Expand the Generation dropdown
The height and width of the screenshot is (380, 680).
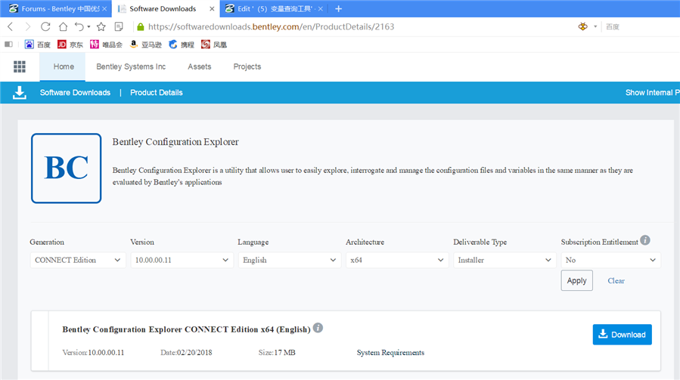[78, 260]
